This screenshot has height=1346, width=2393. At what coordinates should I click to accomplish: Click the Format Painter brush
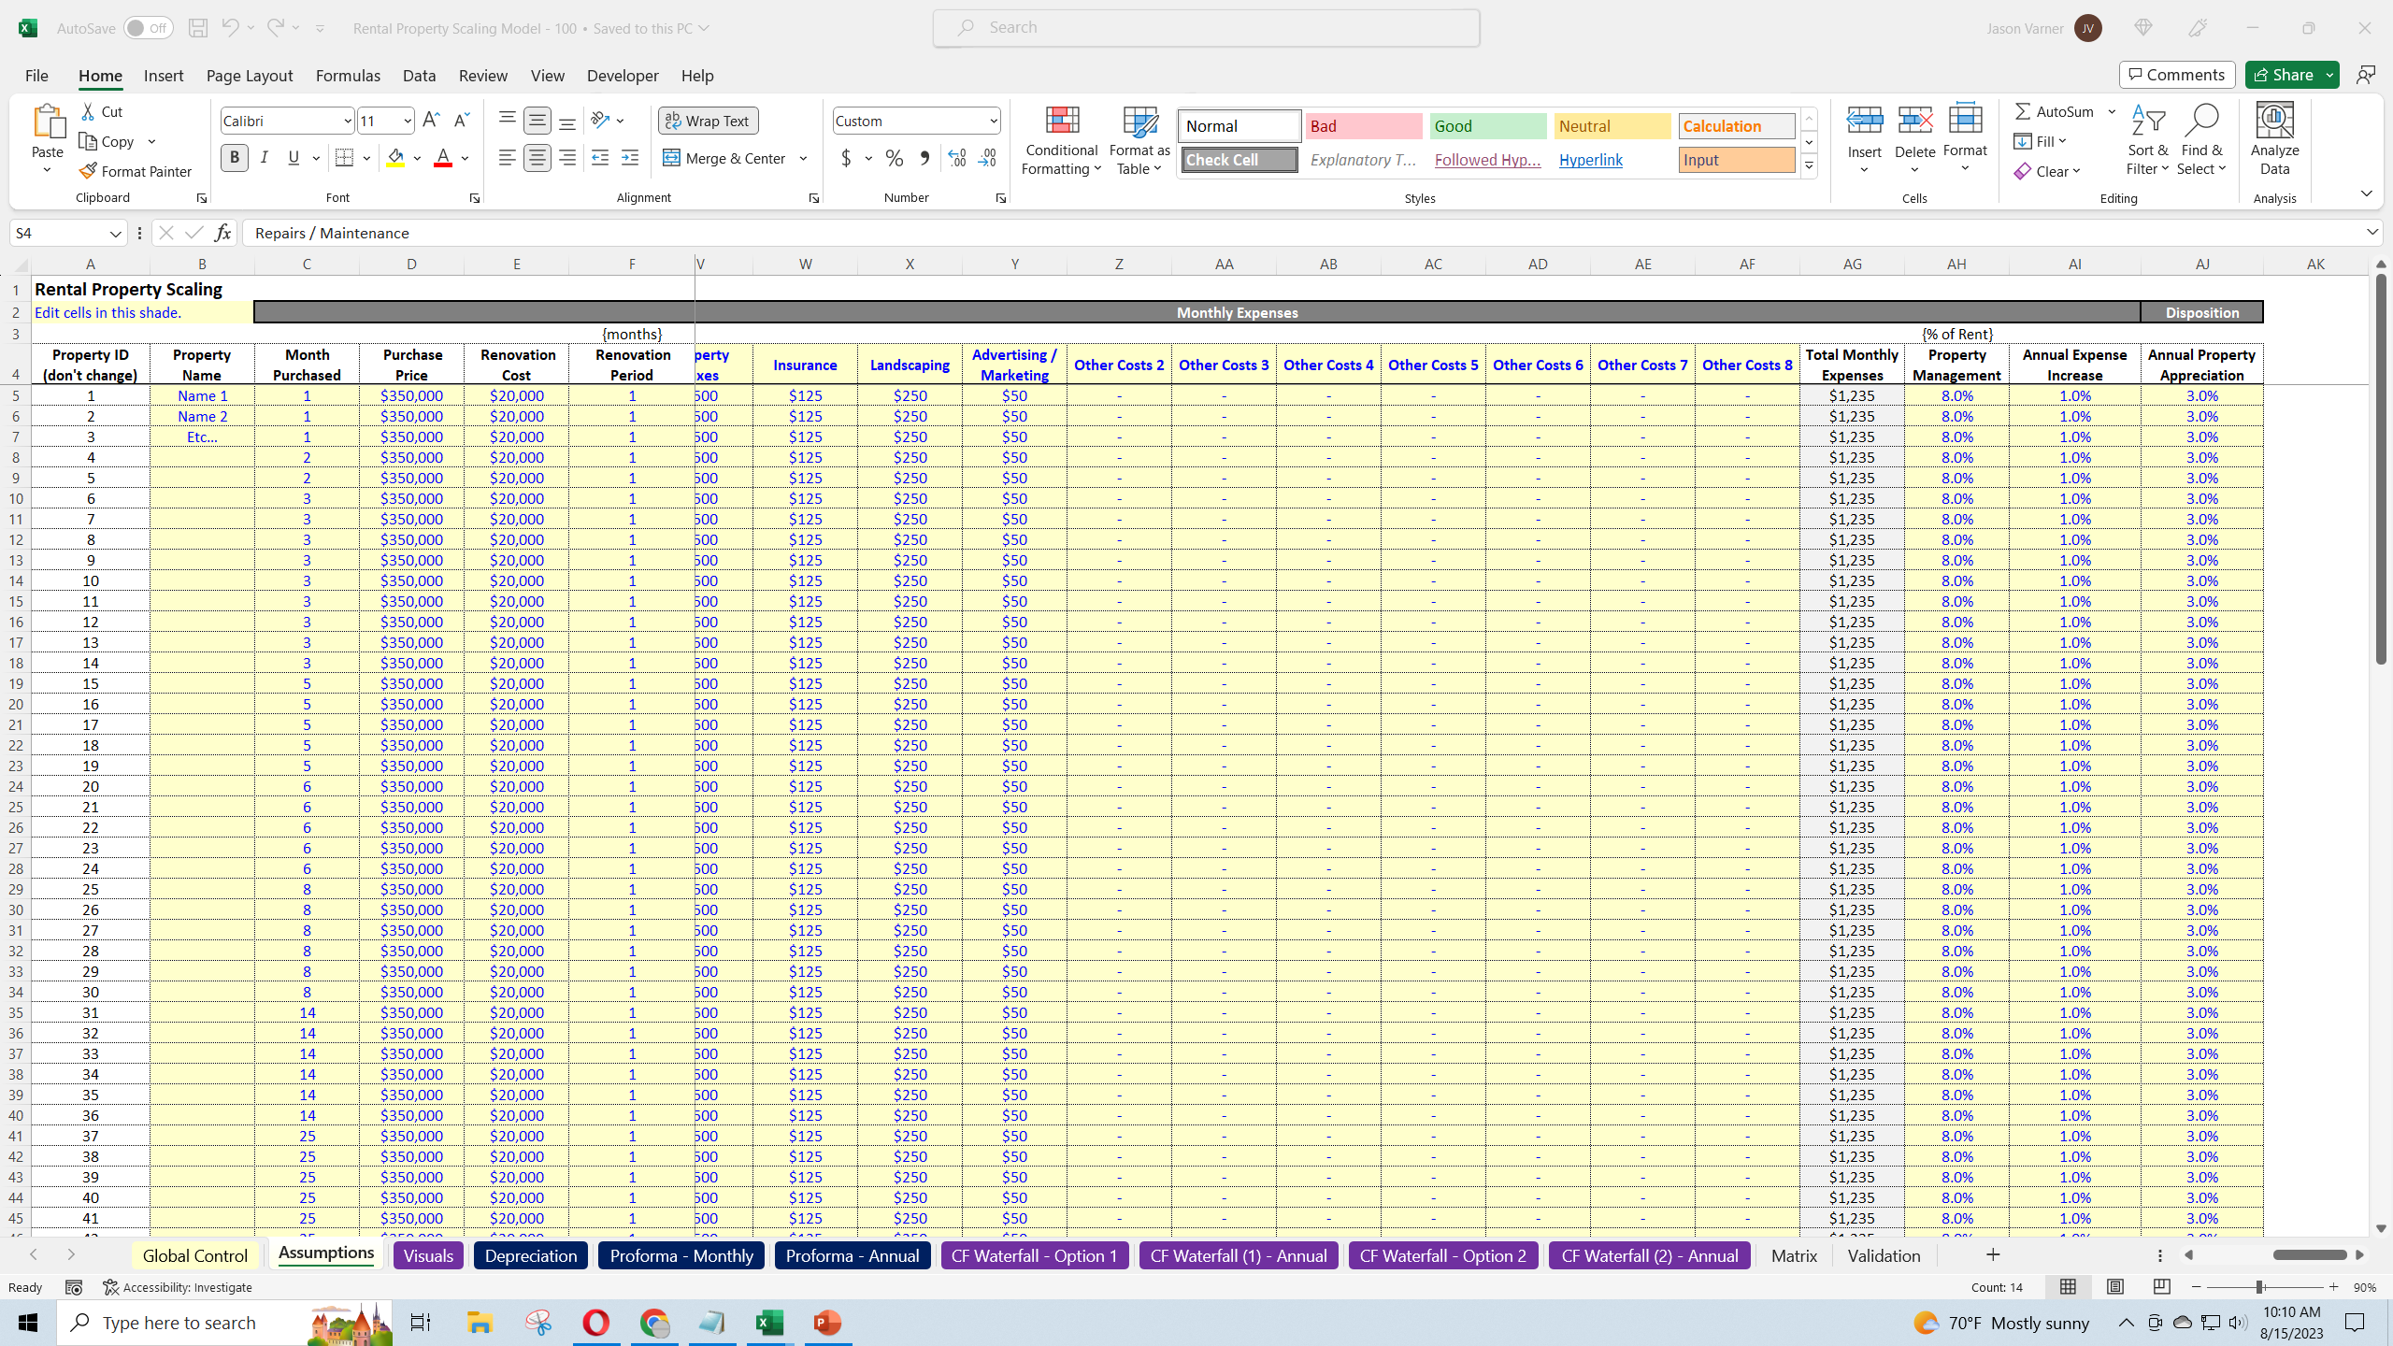(x=88, y=171)
